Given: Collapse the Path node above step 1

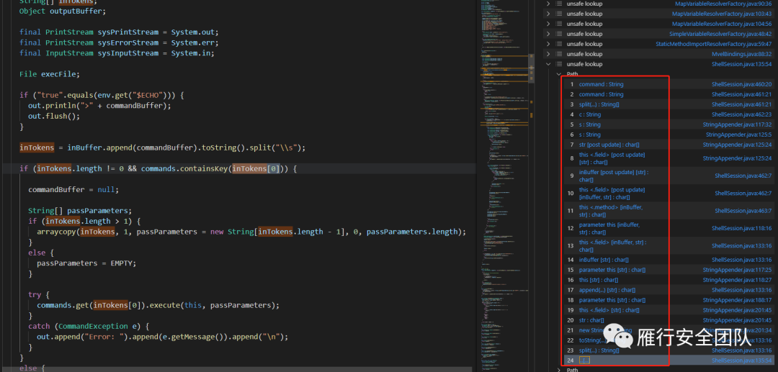Looking at the screenshot, I should tap(560, 74).
